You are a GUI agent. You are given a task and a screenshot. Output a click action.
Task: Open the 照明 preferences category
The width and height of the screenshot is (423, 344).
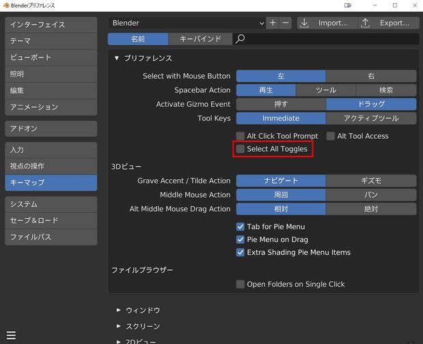coord(51,75)
